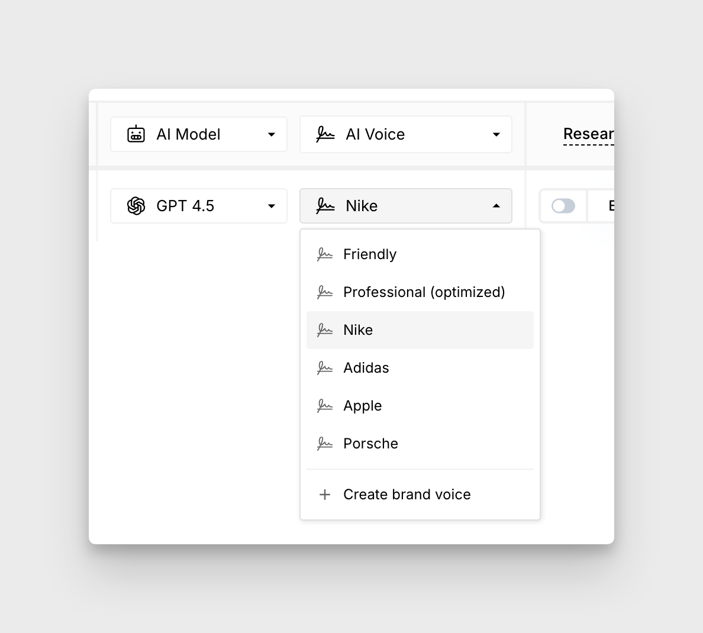Image resolution: width=703 pixels, height=633 pixels.
Task: Click the signature icon next to Adidas
Action: tap(324, 368)
